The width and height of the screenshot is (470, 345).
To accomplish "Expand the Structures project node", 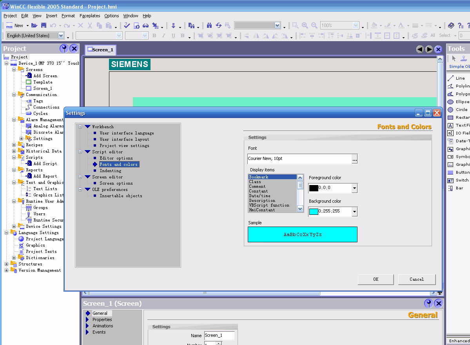I will point(6,264).
